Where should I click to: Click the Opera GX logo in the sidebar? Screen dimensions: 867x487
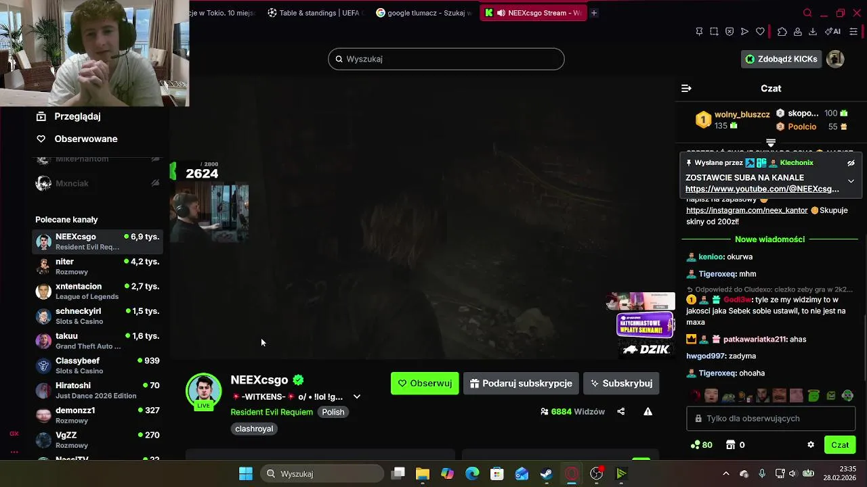point(14,434)
